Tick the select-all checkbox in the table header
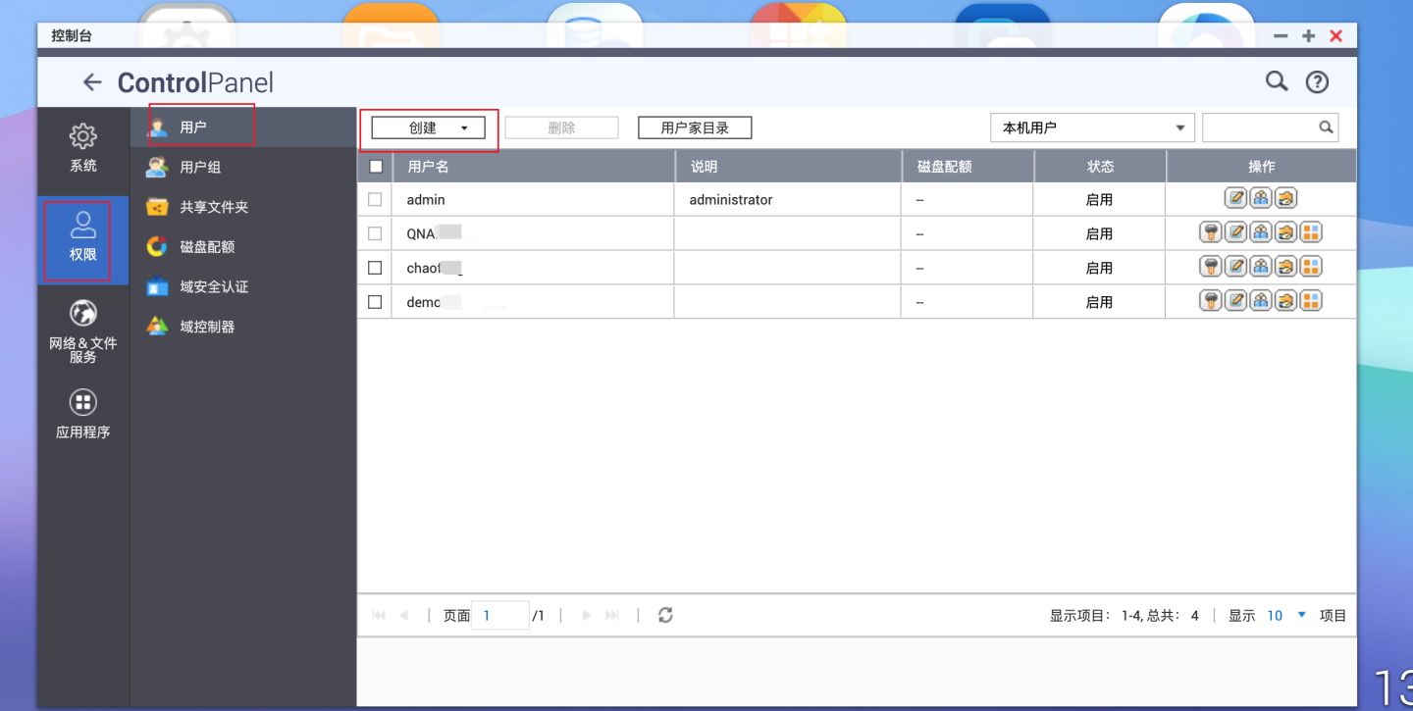Viewport: 1413px width, 711px height. 375,167
